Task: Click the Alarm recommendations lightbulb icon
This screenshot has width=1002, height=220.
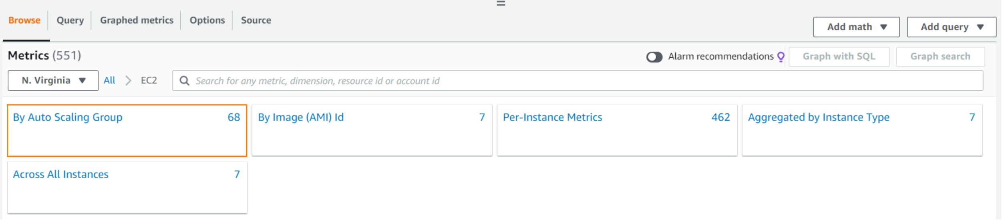Action: tap(781, 57)
